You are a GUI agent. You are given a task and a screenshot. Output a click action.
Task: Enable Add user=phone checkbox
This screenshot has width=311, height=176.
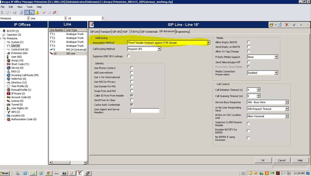pyautogui.click(x=132, y=73)
